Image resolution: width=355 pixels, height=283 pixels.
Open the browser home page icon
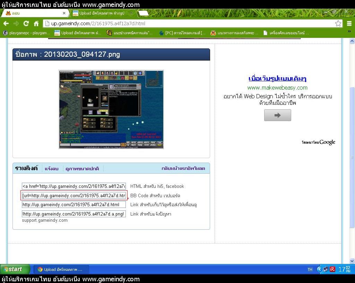36,24
